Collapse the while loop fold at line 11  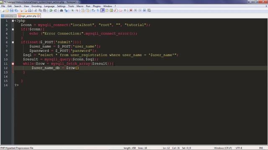[13, 64]
